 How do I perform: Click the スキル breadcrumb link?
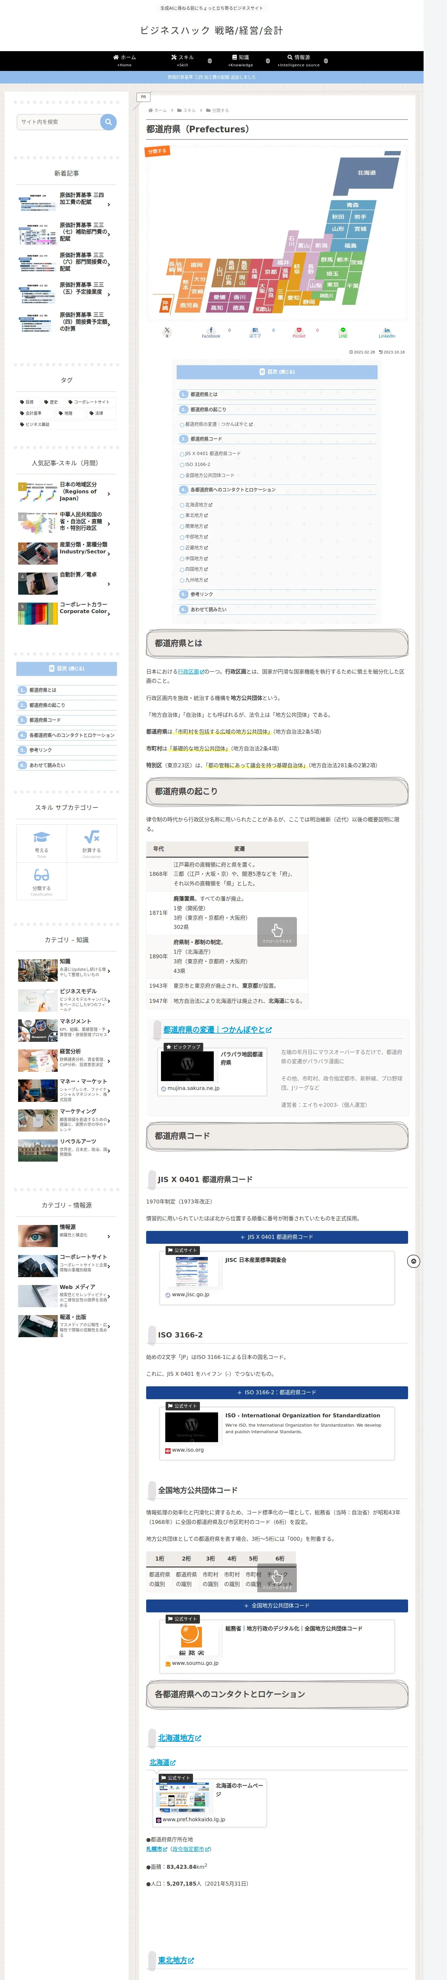tap(189, 110)
